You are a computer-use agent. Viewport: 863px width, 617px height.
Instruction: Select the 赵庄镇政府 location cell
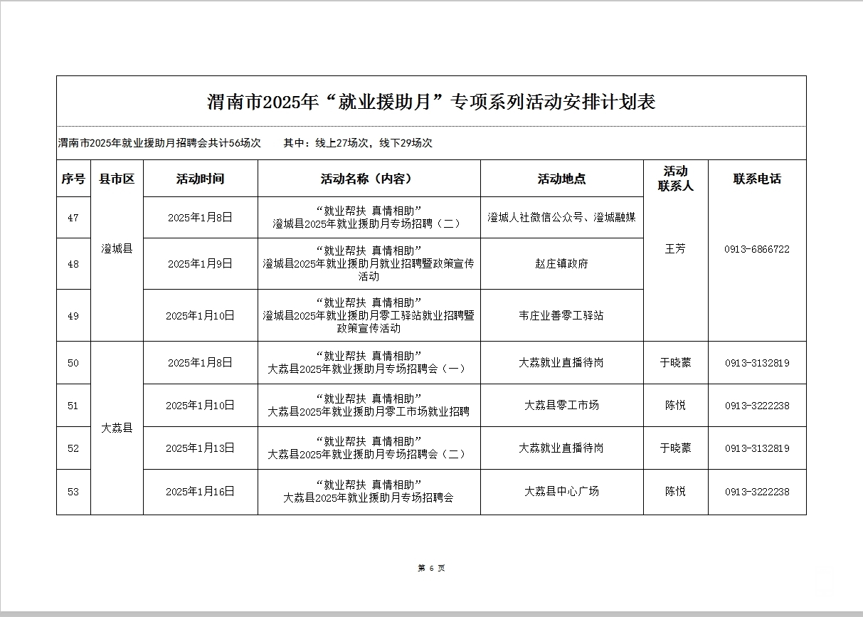[x=561, y=263]
